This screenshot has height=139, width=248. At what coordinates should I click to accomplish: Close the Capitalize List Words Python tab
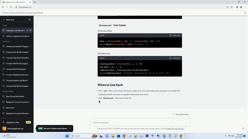tap(30, 2)
